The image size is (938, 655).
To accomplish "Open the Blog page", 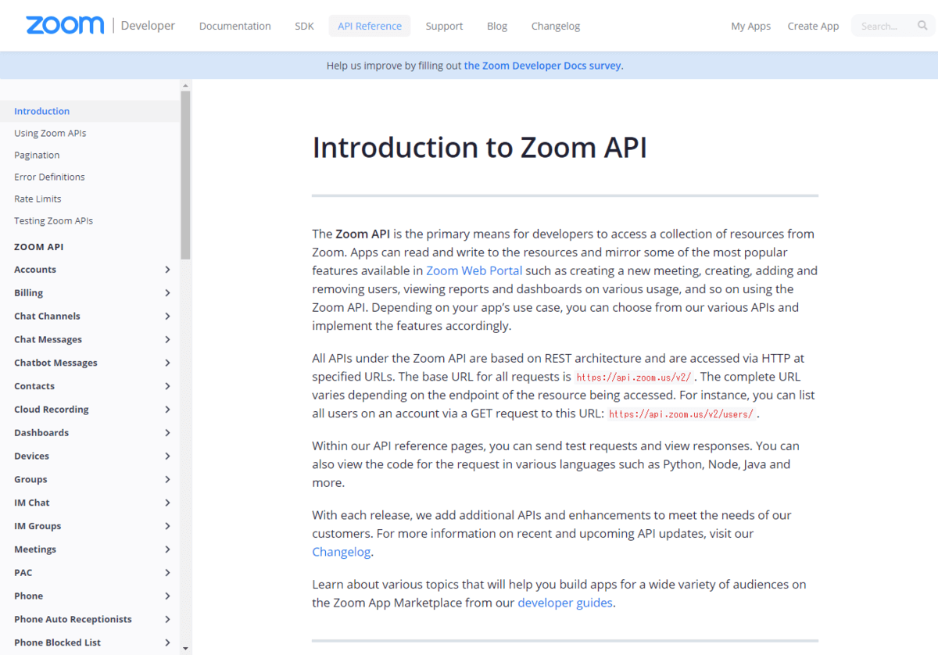I will 497,26.
